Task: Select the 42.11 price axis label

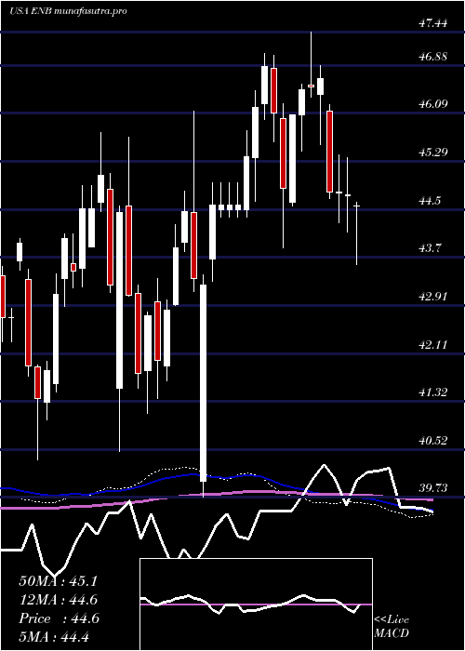Action: [x=432, y=344]
